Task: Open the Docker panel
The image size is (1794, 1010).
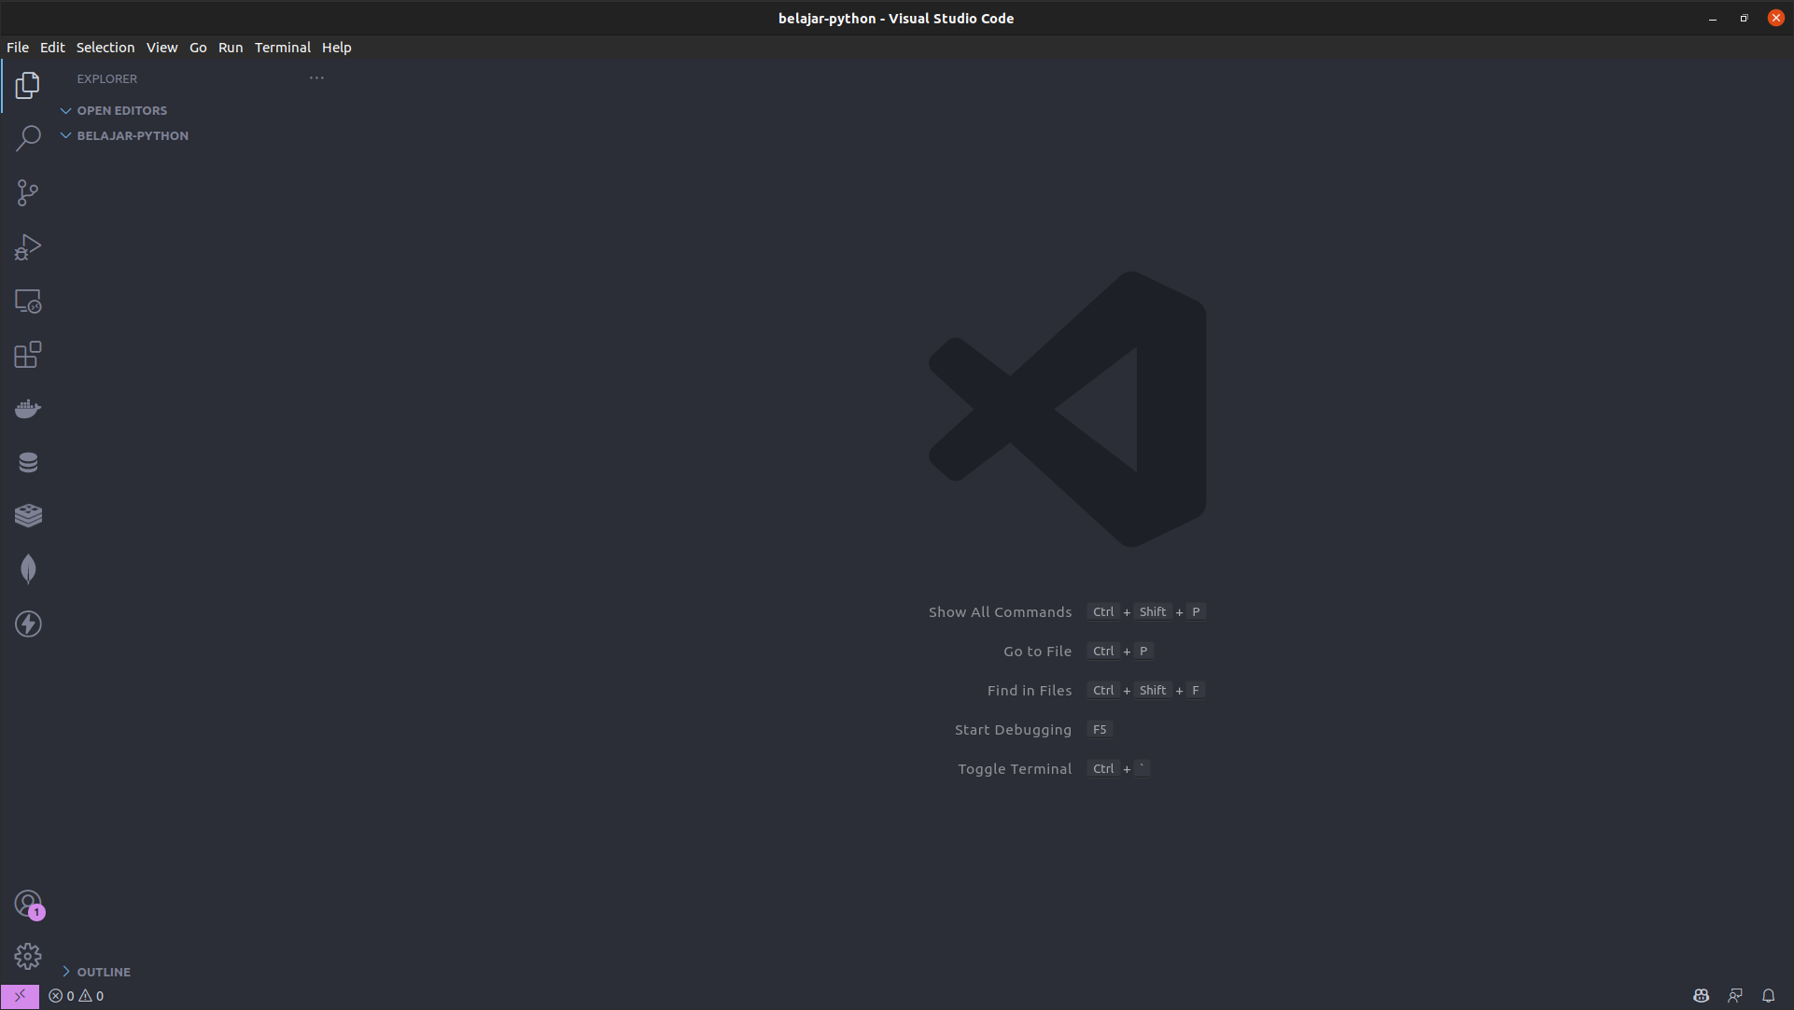Action: point(28,409)
